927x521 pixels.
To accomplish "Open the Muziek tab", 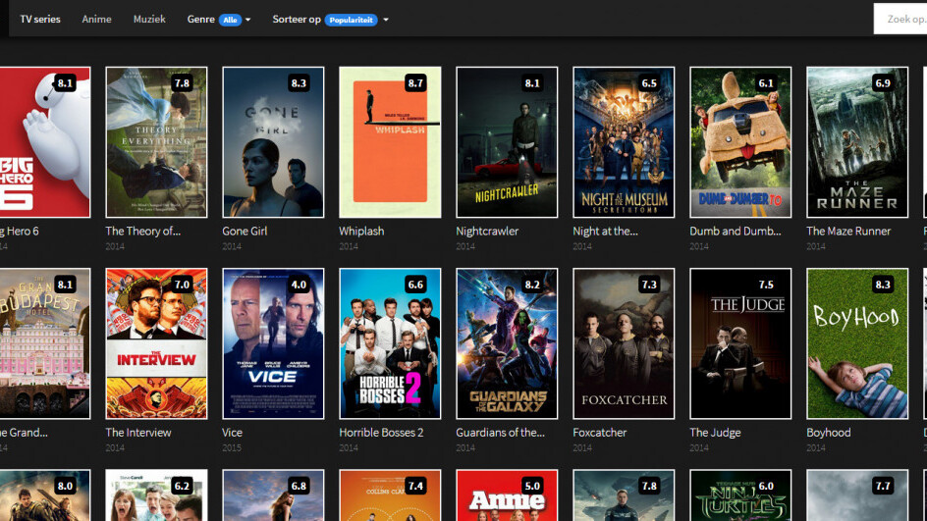I will [149, 19].
